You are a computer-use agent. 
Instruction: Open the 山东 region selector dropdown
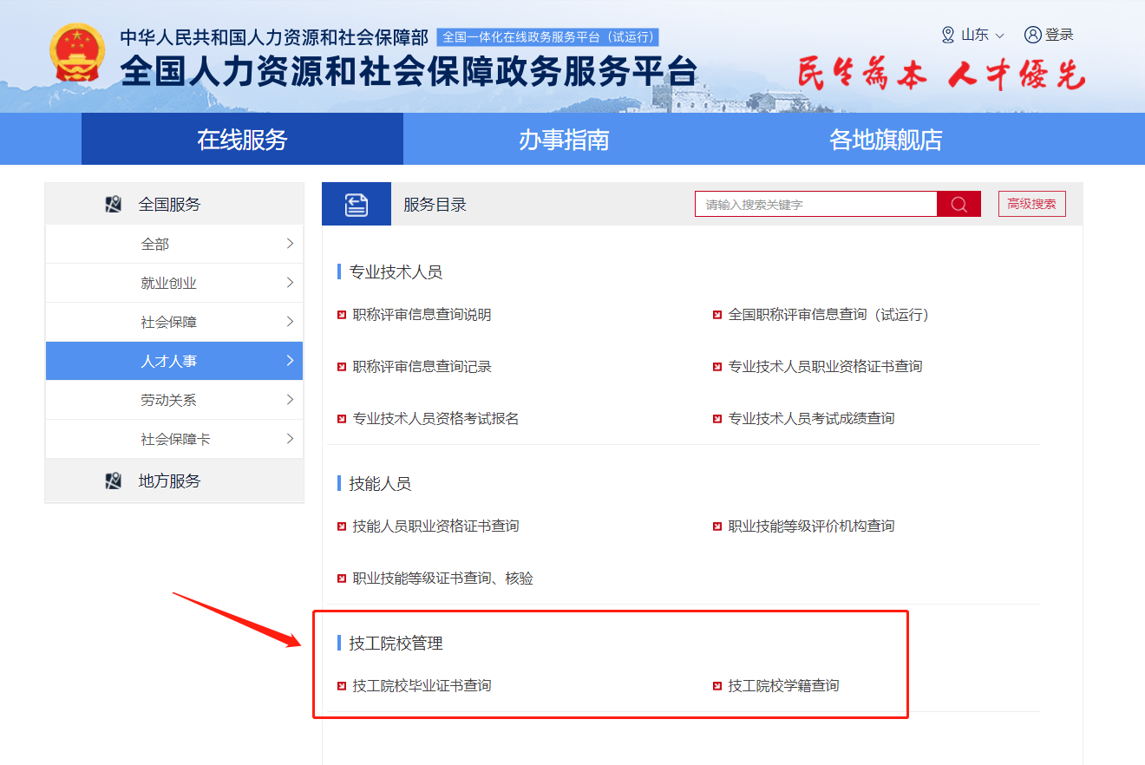pyautogui.click(x=980, y=34)
